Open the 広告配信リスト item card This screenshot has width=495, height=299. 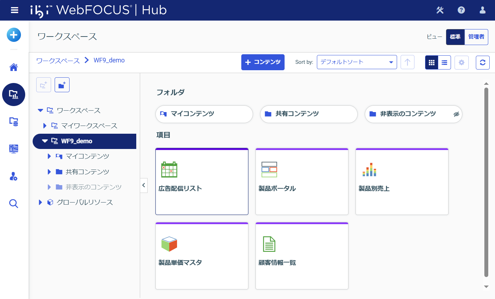point(202,181)
